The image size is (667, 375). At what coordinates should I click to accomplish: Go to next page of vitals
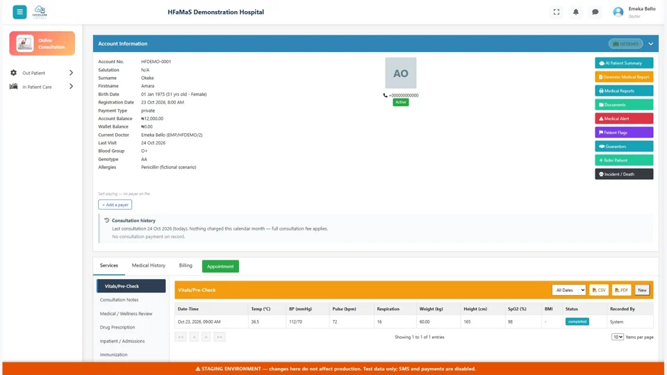click(206, 337)
